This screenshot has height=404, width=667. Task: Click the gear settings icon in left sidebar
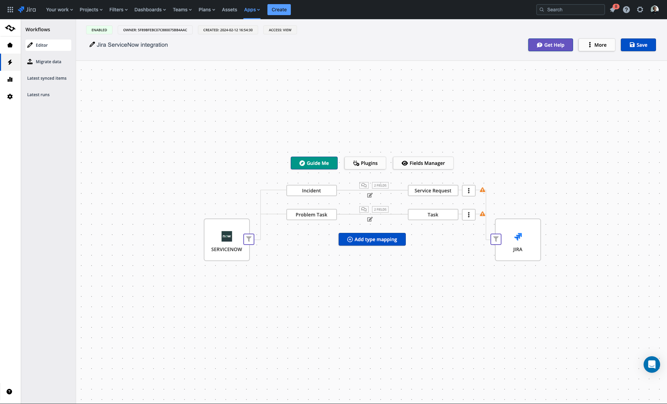10,97
